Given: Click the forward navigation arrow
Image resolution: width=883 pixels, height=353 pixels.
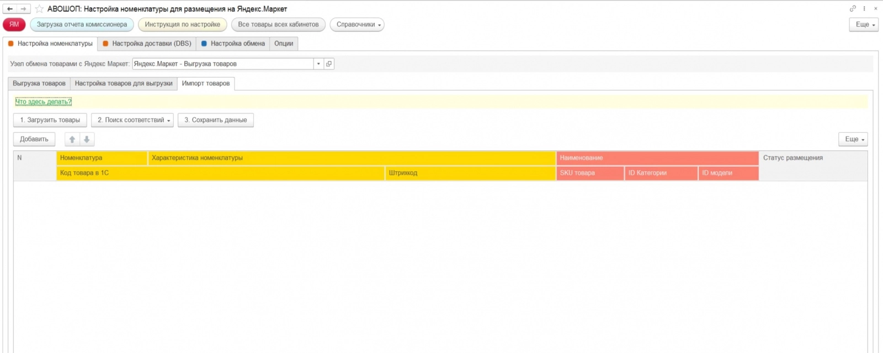Looking at the screenshot, I should click(x=24, y=9).
